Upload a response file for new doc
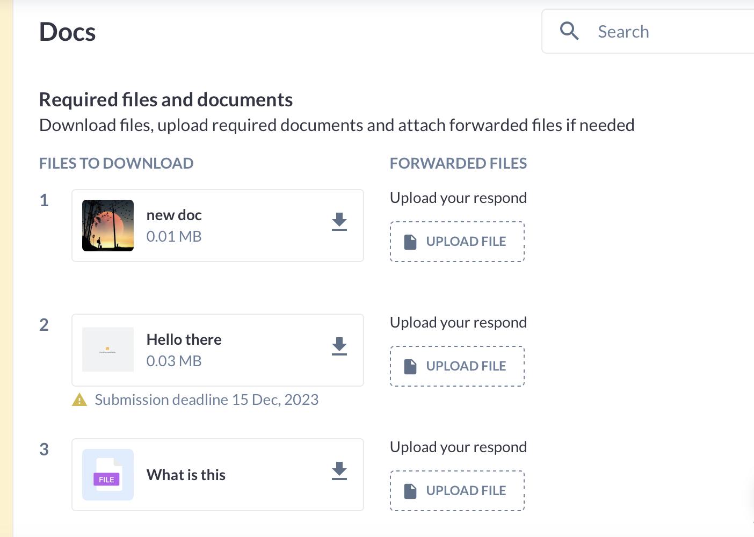The image size is (754, 537). pos(457,242)
